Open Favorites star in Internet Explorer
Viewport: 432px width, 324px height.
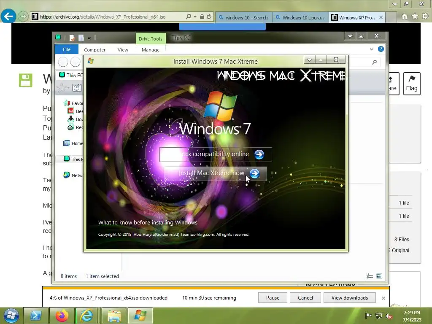coord(415,16)
